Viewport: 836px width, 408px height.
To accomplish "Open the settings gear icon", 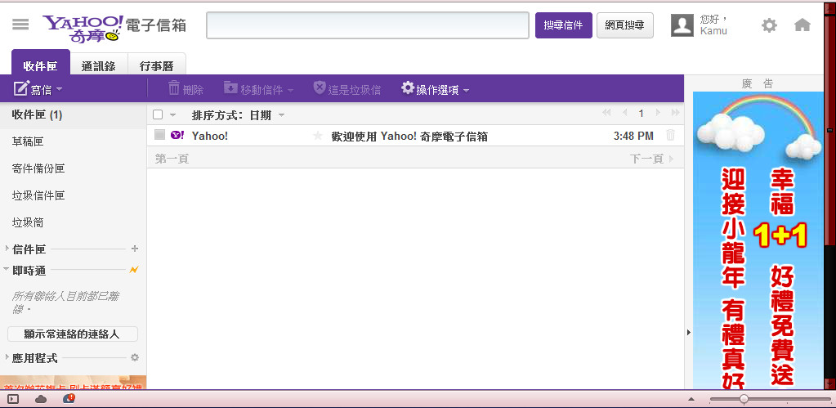I will (x=769, y=25).
